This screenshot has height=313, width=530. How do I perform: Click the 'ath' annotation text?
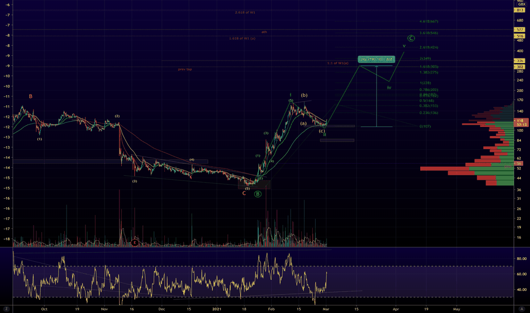264,32
